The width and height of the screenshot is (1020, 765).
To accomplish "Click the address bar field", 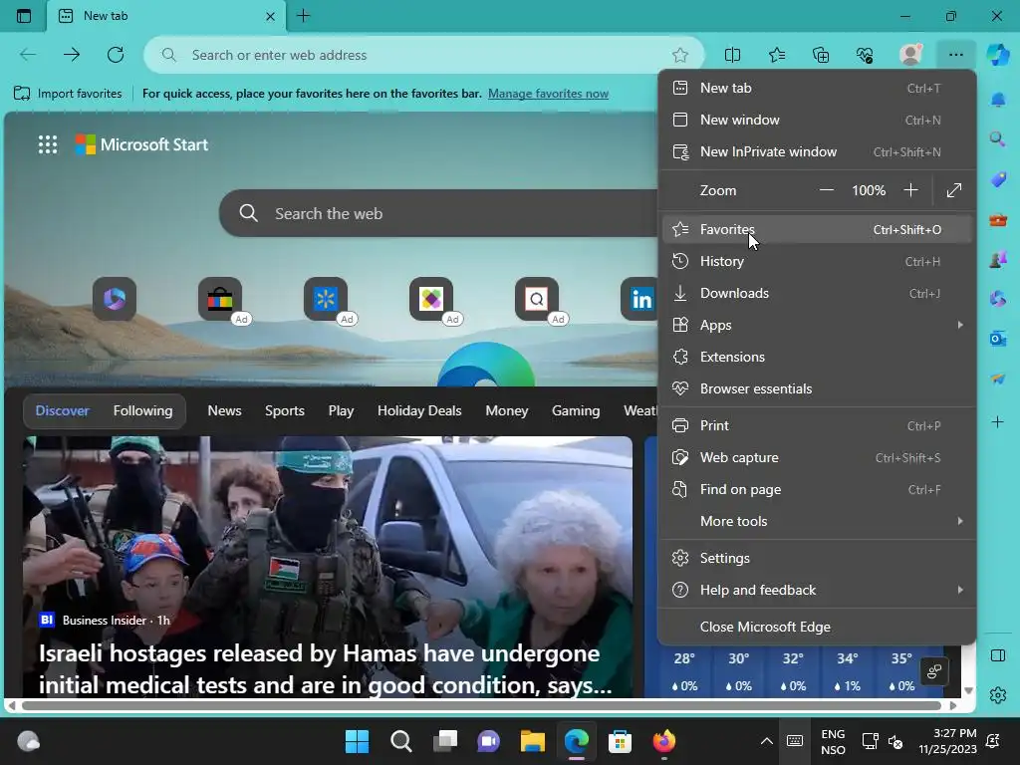I will [423, 56].
